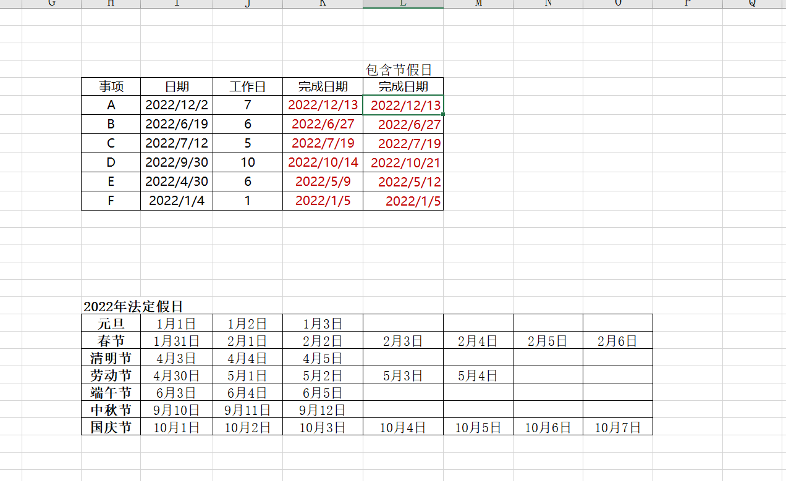Image resolution: width=786 pixels, height=481 pixels.
Task: Select the 中秋节 holiday row label
Action: (x=111, y=409)
